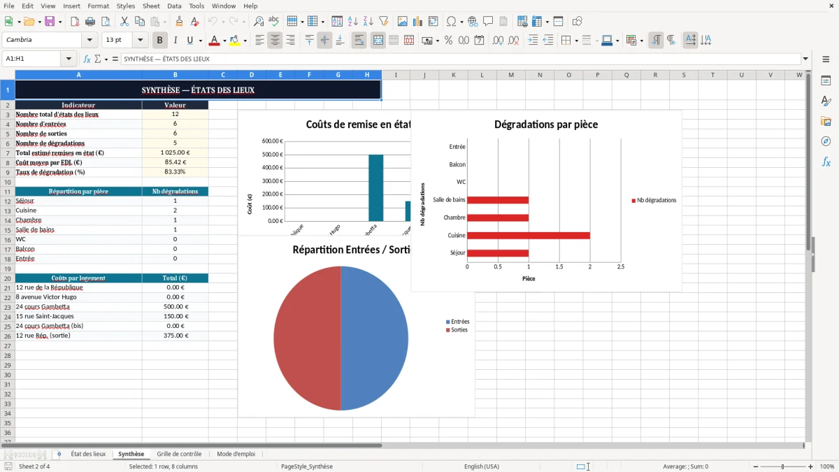The height and width of the screenshot is (472, 839).
Task: Open Find & Replace
Action: coord(259,22)
